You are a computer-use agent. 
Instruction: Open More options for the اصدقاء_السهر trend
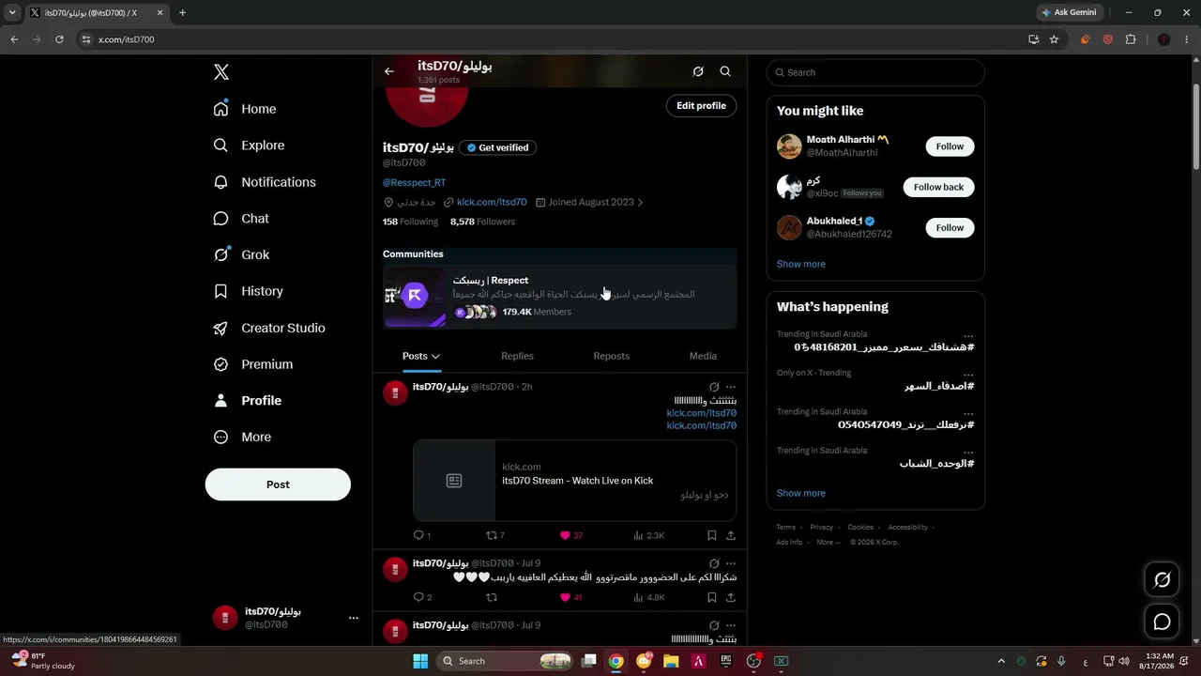tap(968, 374)
